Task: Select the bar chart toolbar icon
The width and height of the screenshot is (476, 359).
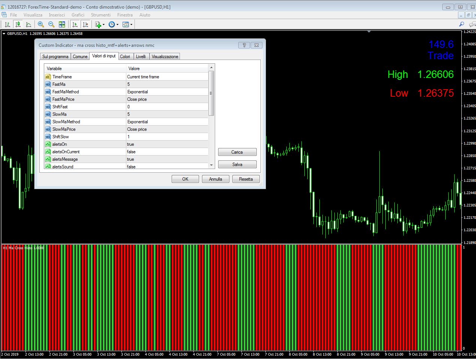Action: [7, 24]
